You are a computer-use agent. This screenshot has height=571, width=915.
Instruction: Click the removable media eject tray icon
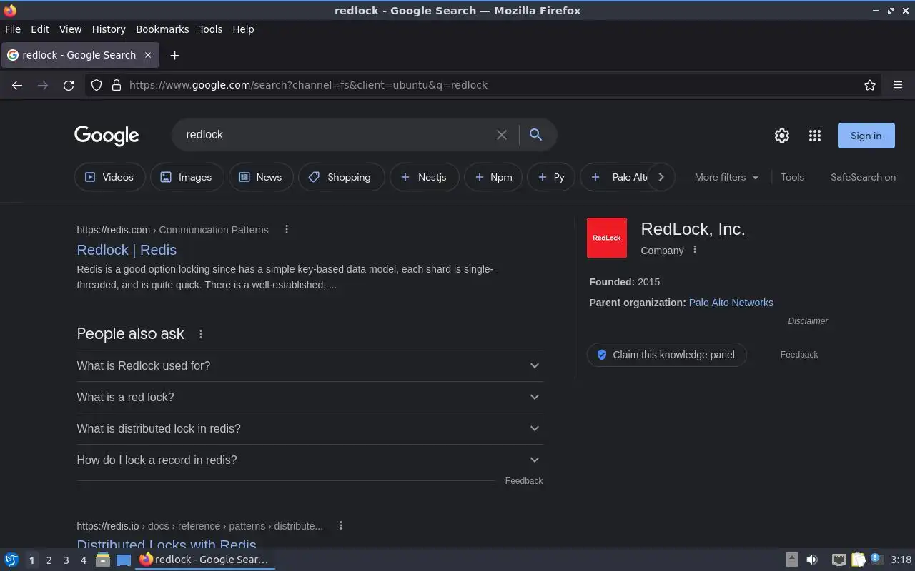792,560
